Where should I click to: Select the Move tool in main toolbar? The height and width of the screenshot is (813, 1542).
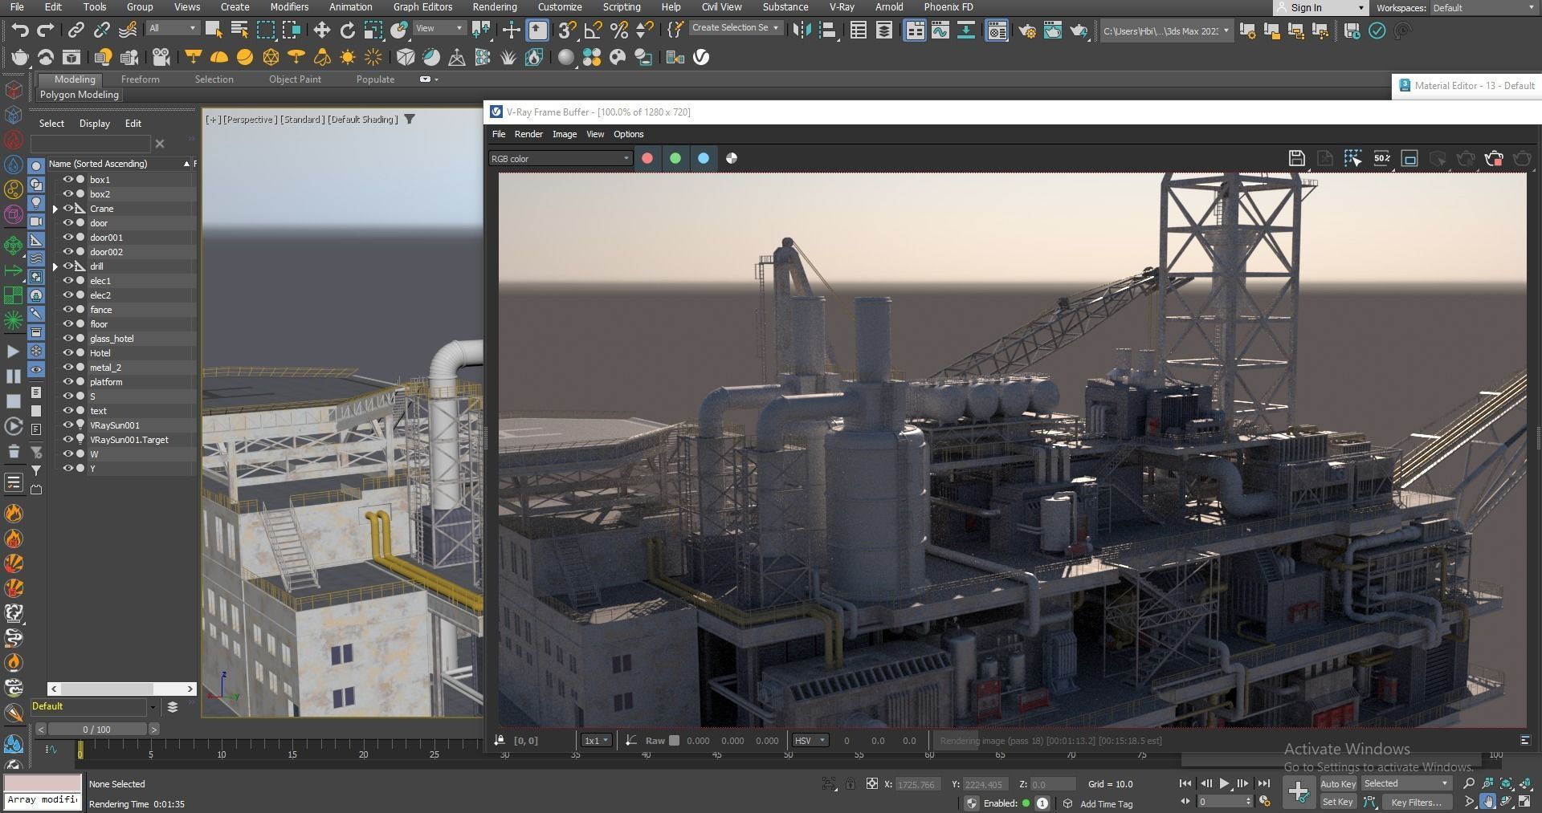click(321, 30)
